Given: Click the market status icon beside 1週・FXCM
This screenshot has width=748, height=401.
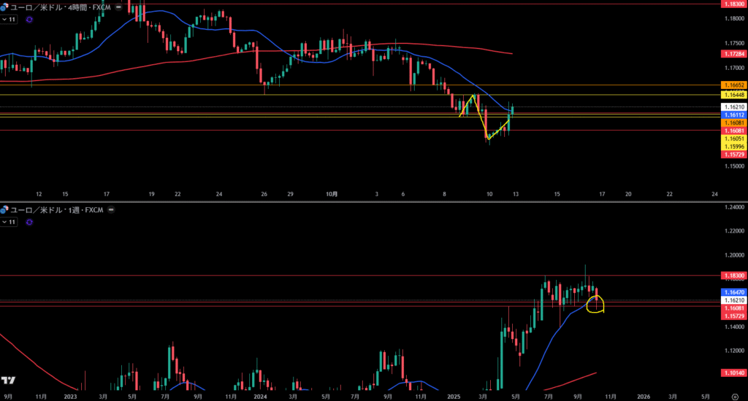Looking at the screenshot, I should (x=111, y=210).
